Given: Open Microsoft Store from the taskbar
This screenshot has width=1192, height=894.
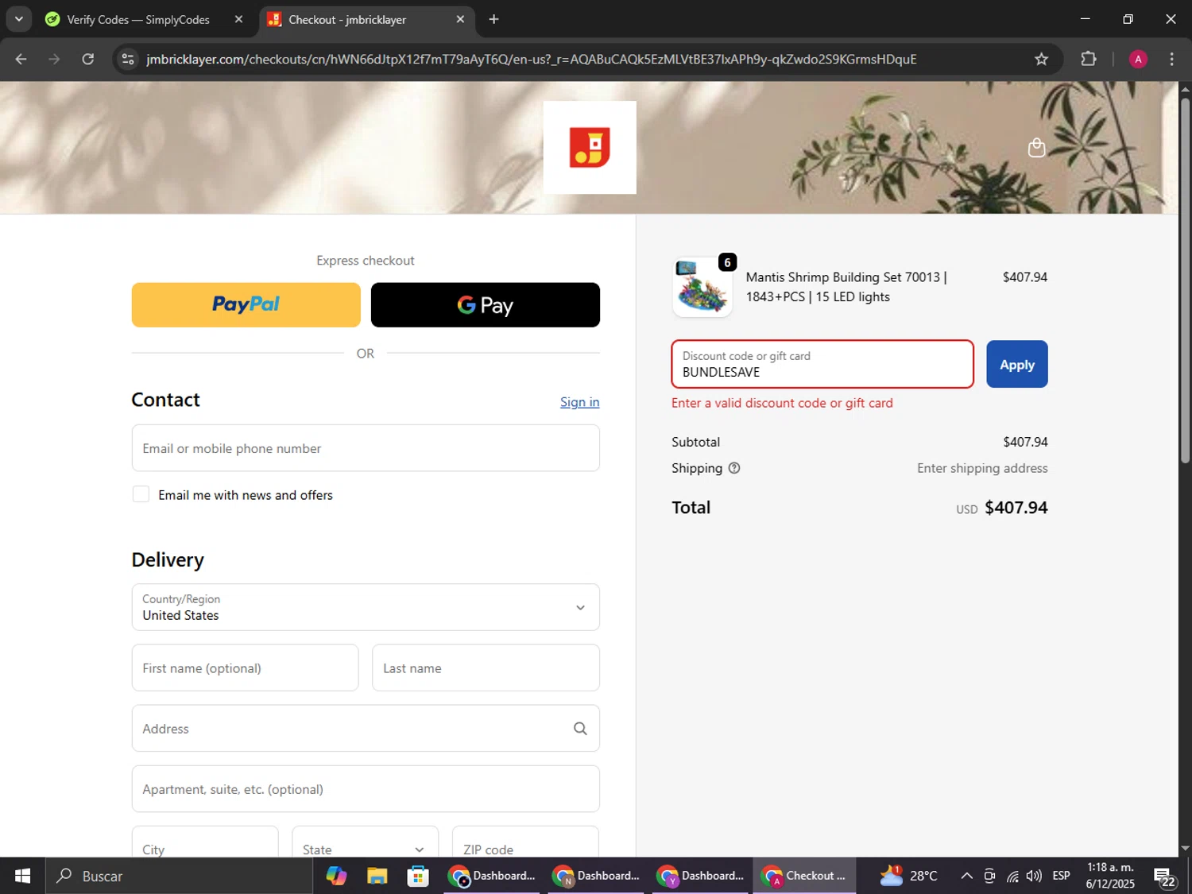Looking at the screenshot, I should click(x=418, y=876).
